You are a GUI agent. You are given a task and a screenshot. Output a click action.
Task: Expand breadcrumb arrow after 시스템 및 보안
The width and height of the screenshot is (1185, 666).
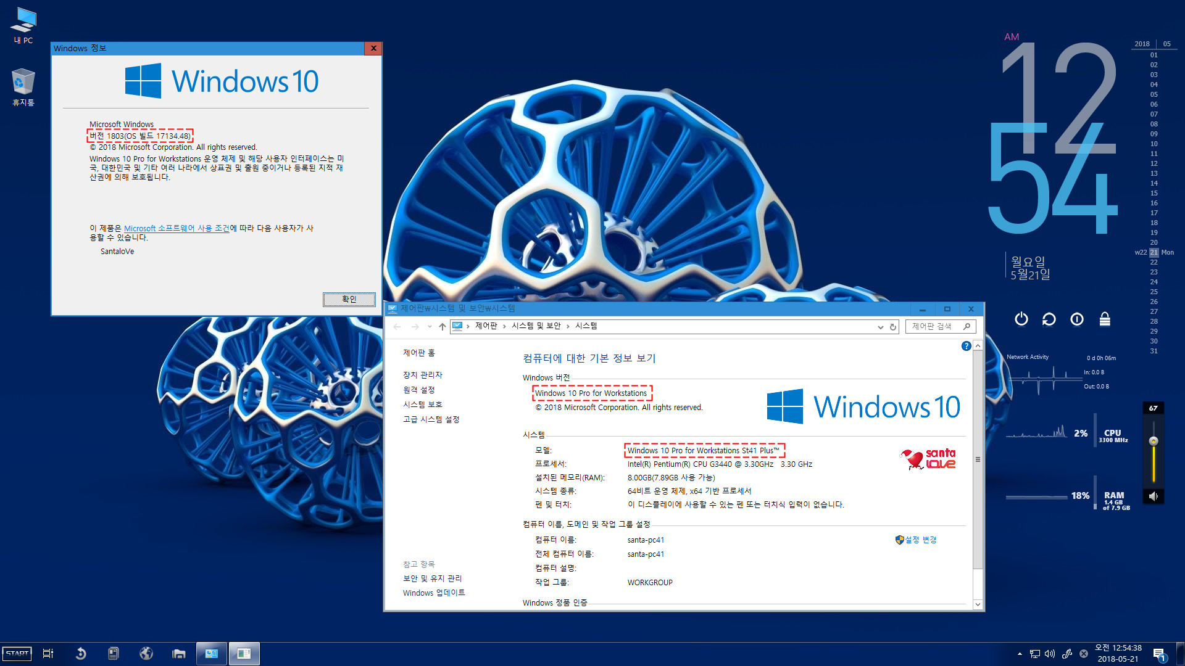coord(568,326)
